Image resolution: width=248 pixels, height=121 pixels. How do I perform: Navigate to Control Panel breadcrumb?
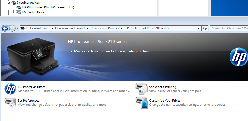40,28
